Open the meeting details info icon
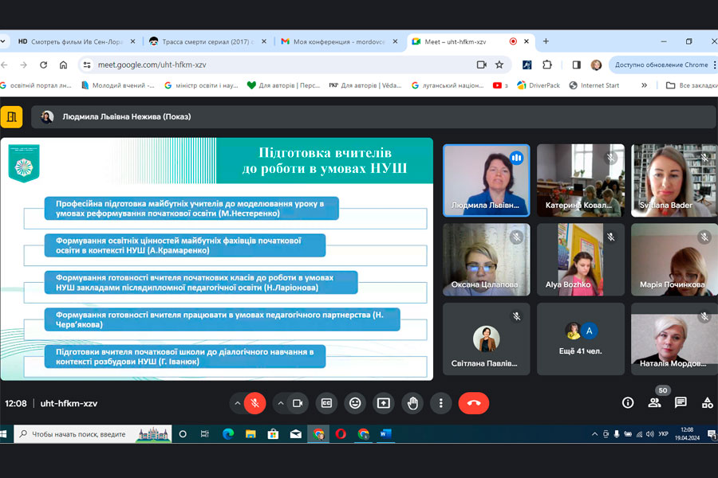 point(628,403)
